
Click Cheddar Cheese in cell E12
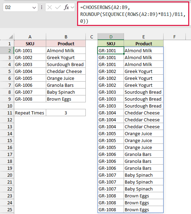[143, 120]
